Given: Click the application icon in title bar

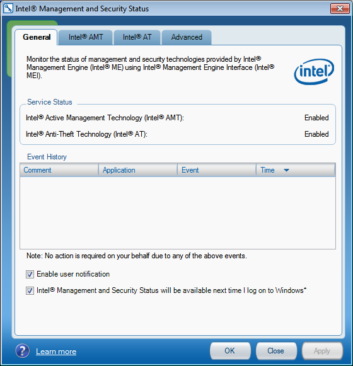Looking at the screenshot, I should (8, 9).
